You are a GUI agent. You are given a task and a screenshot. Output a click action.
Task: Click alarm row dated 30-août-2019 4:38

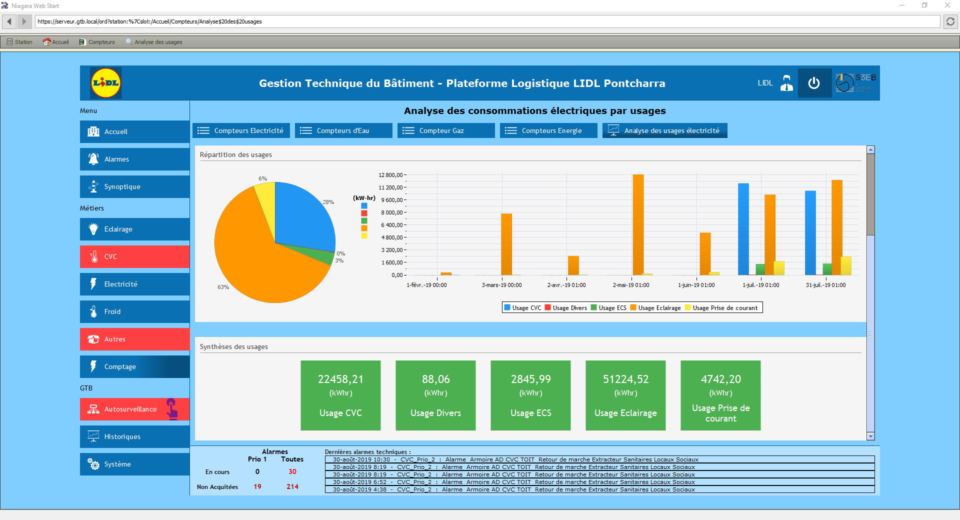600,489
